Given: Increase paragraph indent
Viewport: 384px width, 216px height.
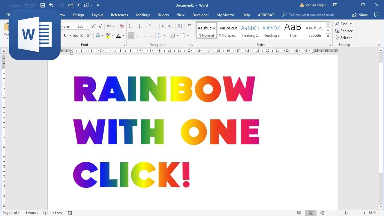Looking at the screenshot, I should coord(171,26).
